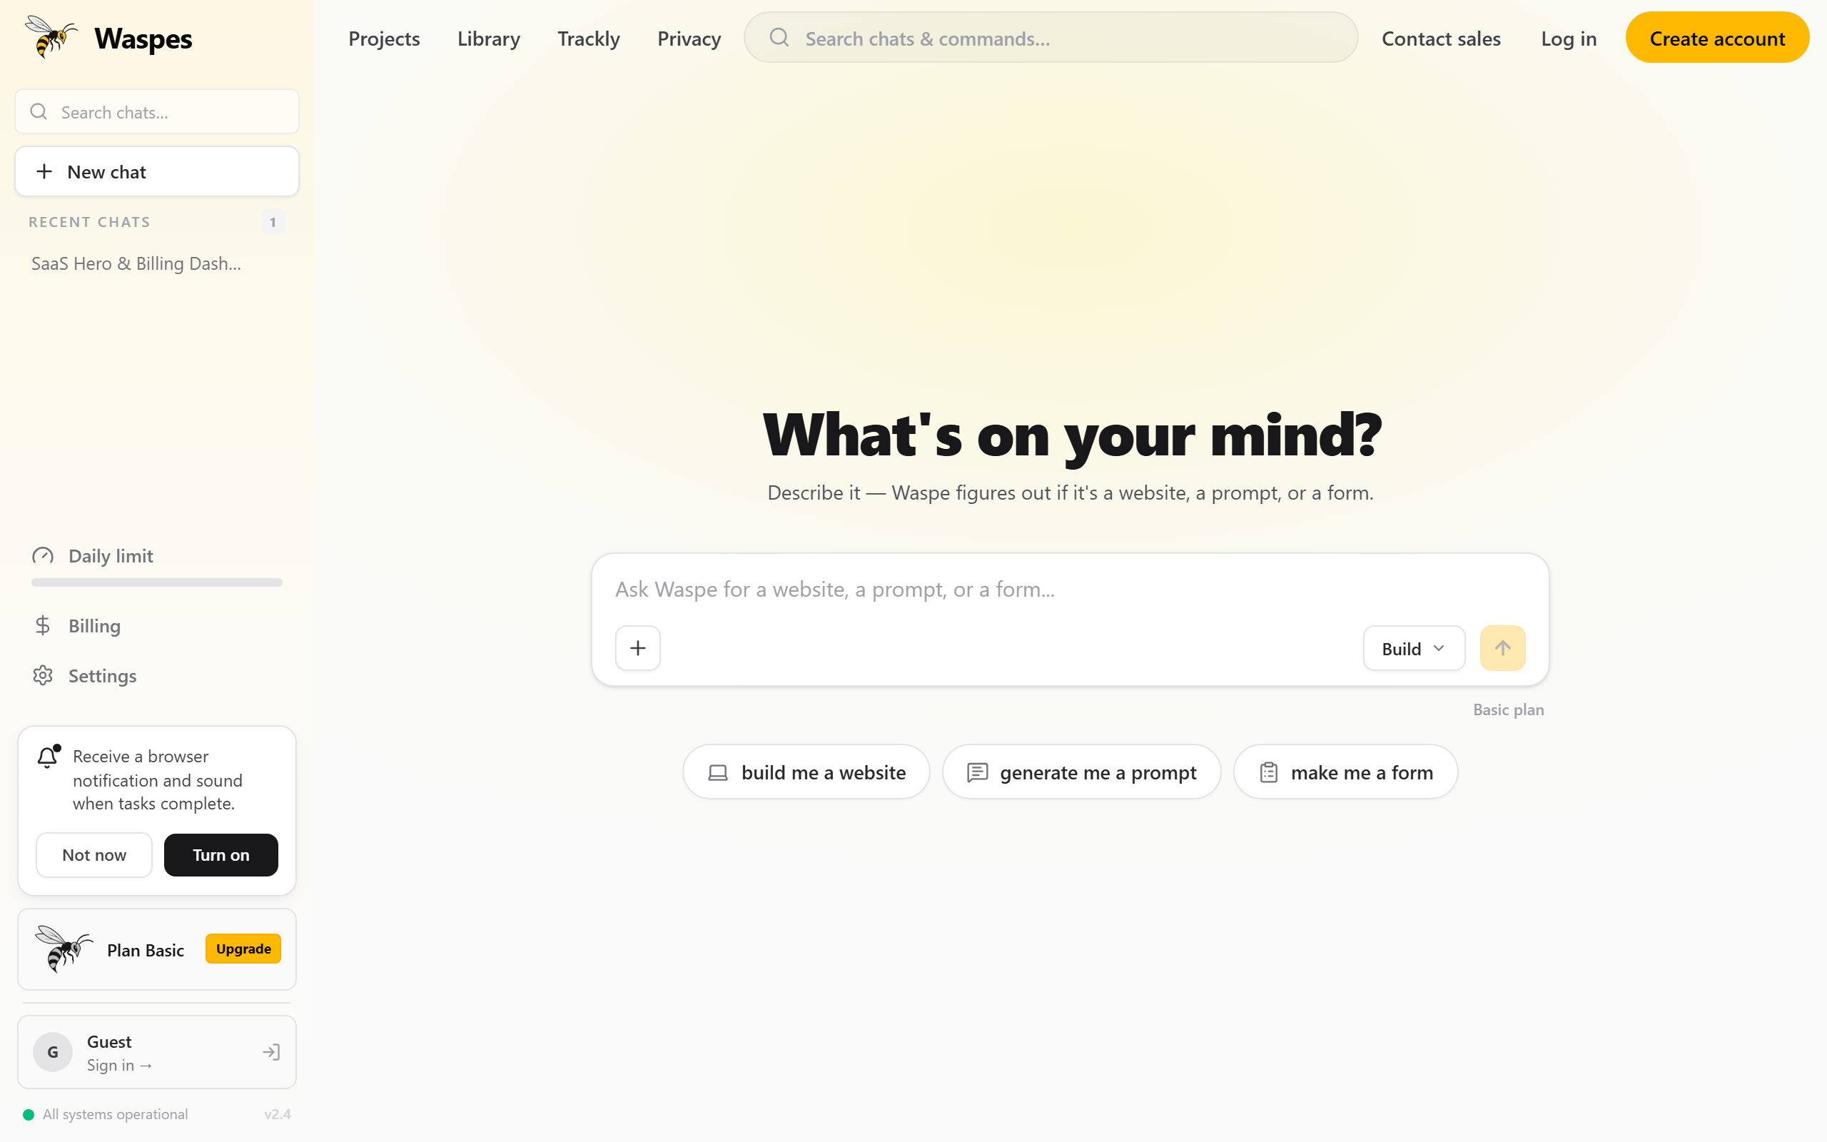Click the Basic plan label below prompt

(x=1509, y=709)
